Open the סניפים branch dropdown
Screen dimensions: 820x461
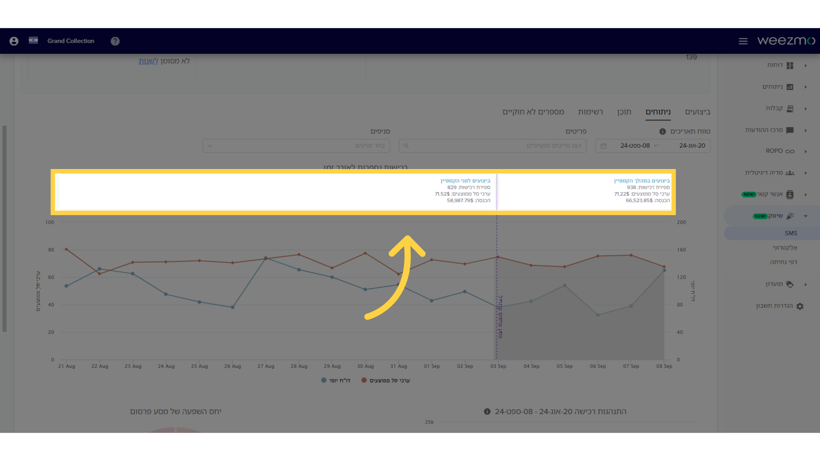pos(296,146)
